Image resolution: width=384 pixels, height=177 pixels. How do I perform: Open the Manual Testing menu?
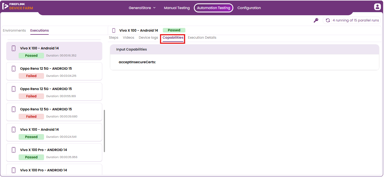tap(177, 8)
